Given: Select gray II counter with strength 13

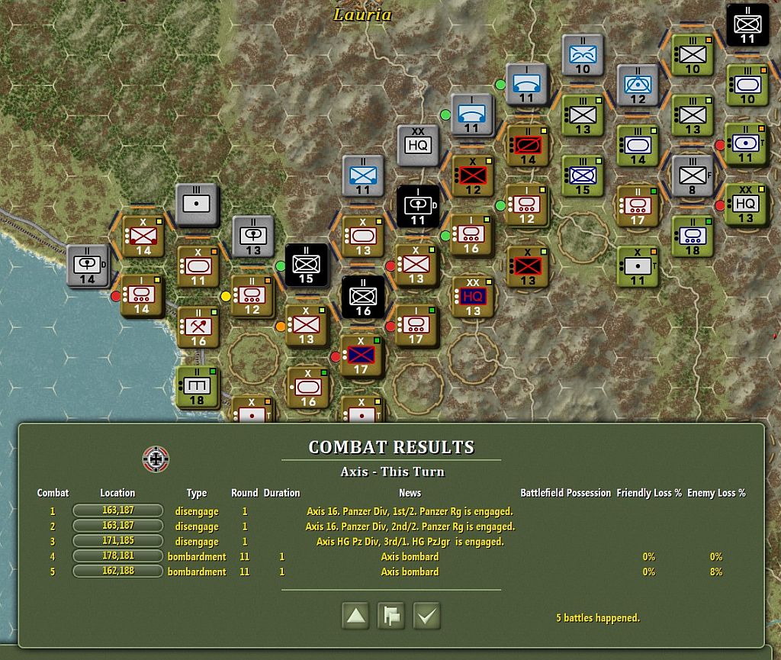Looking at the screenshot, I should [x=253, y=237].
